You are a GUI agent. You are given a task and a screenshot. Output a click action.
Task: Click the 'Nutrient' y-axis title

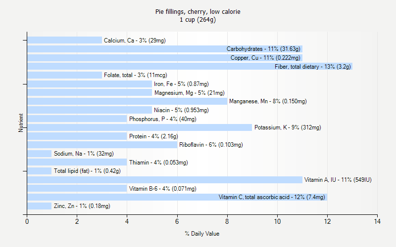click(x=21, y=123)
